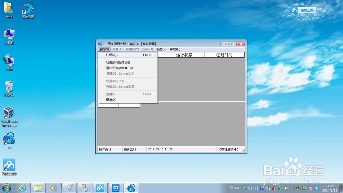Select 重启短信接收客户端 menu entry
This screenshot has width=343, height=193.
128,68
